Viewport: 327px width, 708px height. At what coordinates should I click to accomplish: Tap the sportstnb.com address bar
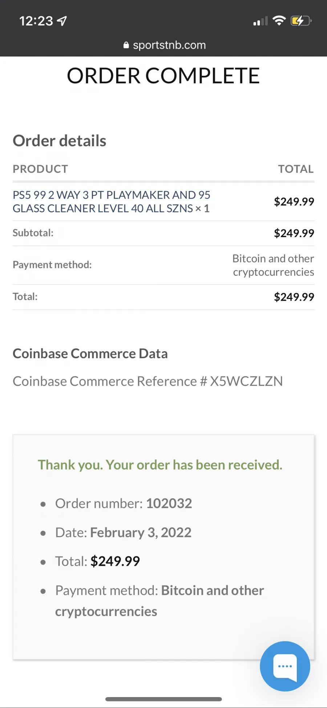click(165, 45)
